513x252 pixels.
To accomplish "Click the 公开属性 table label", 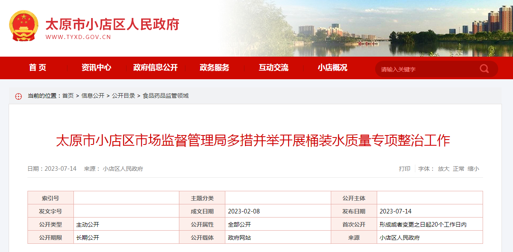I will tap(202, 225).
